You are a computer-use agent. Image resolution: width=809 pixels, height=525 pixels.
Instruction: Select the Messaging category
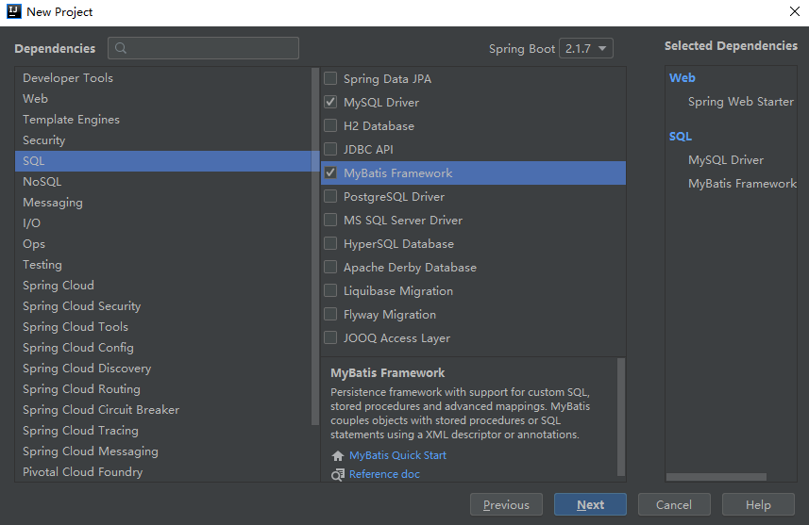163,202
